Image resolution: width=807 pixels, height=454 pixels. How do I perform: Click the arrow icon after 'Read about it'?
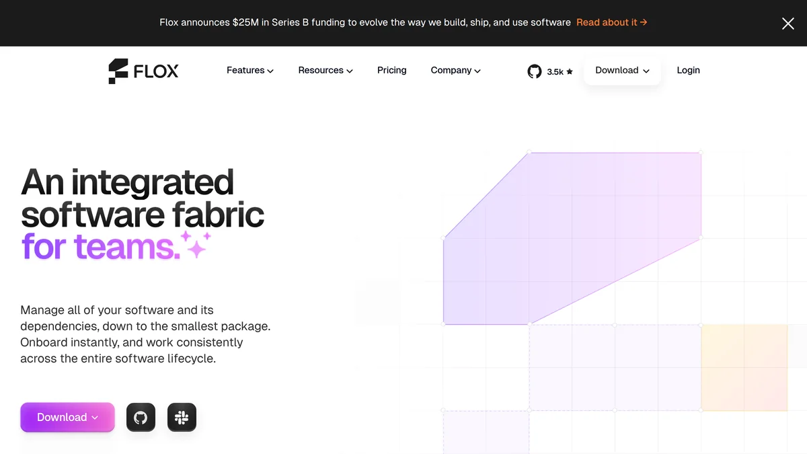coord(642,22)
